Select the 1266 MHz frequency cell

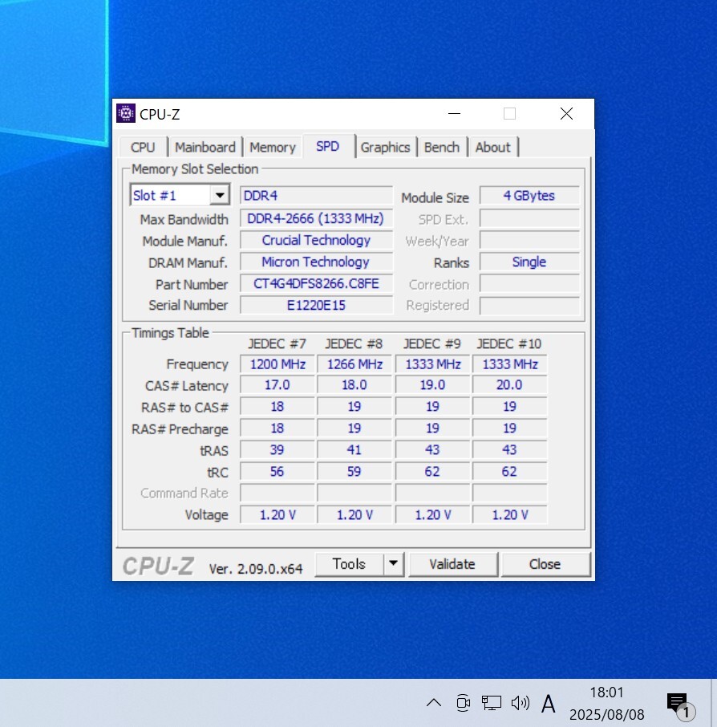point(354,364)
